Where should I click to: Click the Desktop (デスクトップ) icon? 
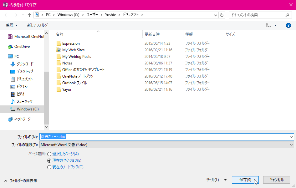coord(13,72)
